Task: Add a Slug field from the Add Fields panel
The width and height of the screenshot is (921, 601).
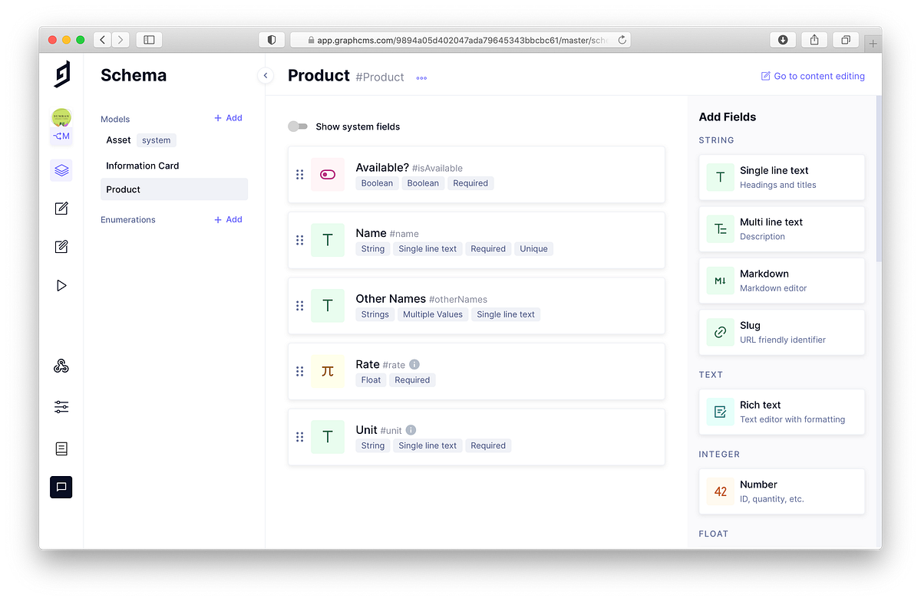Action: point(781,332)
